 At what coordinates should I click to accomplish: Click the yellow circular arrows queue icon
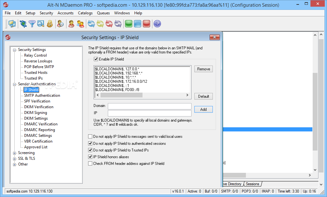[100, 24]
